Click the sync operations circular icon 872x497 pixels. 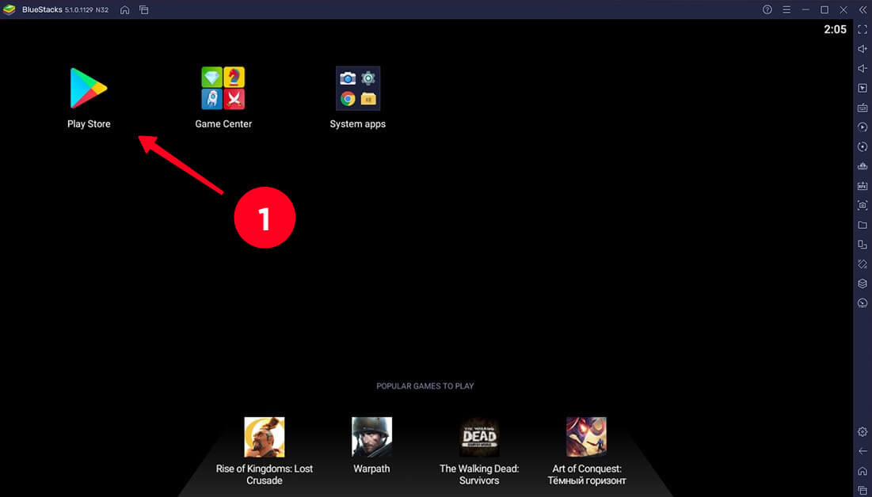click(x=862, y=146)
